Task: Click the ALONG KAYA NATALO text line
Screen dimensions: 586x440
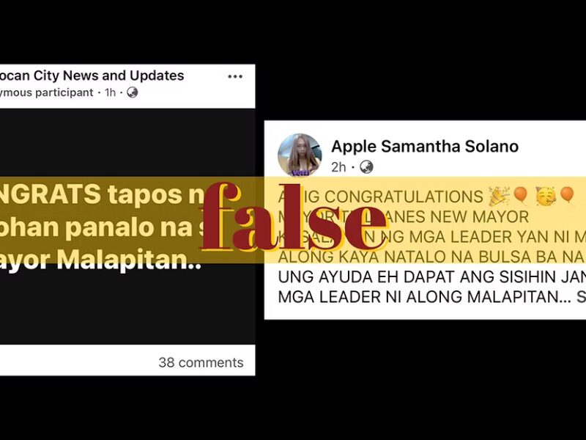Action: click(x=432, y=257)
